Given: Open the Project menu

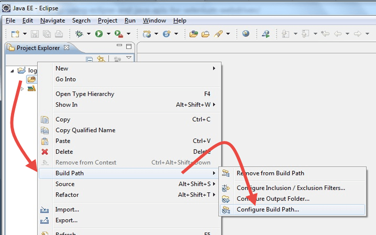Looking at the screenshot, I should point(108,21).
